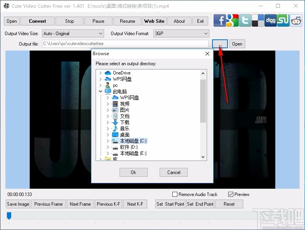
Task: Click the OneDrive cloud icon
Action: pyautogui.click(x=108, y=73)
